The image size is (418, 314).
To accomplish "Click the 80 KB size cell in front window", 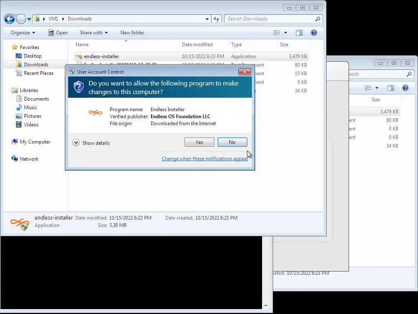I will pos(301,65).
